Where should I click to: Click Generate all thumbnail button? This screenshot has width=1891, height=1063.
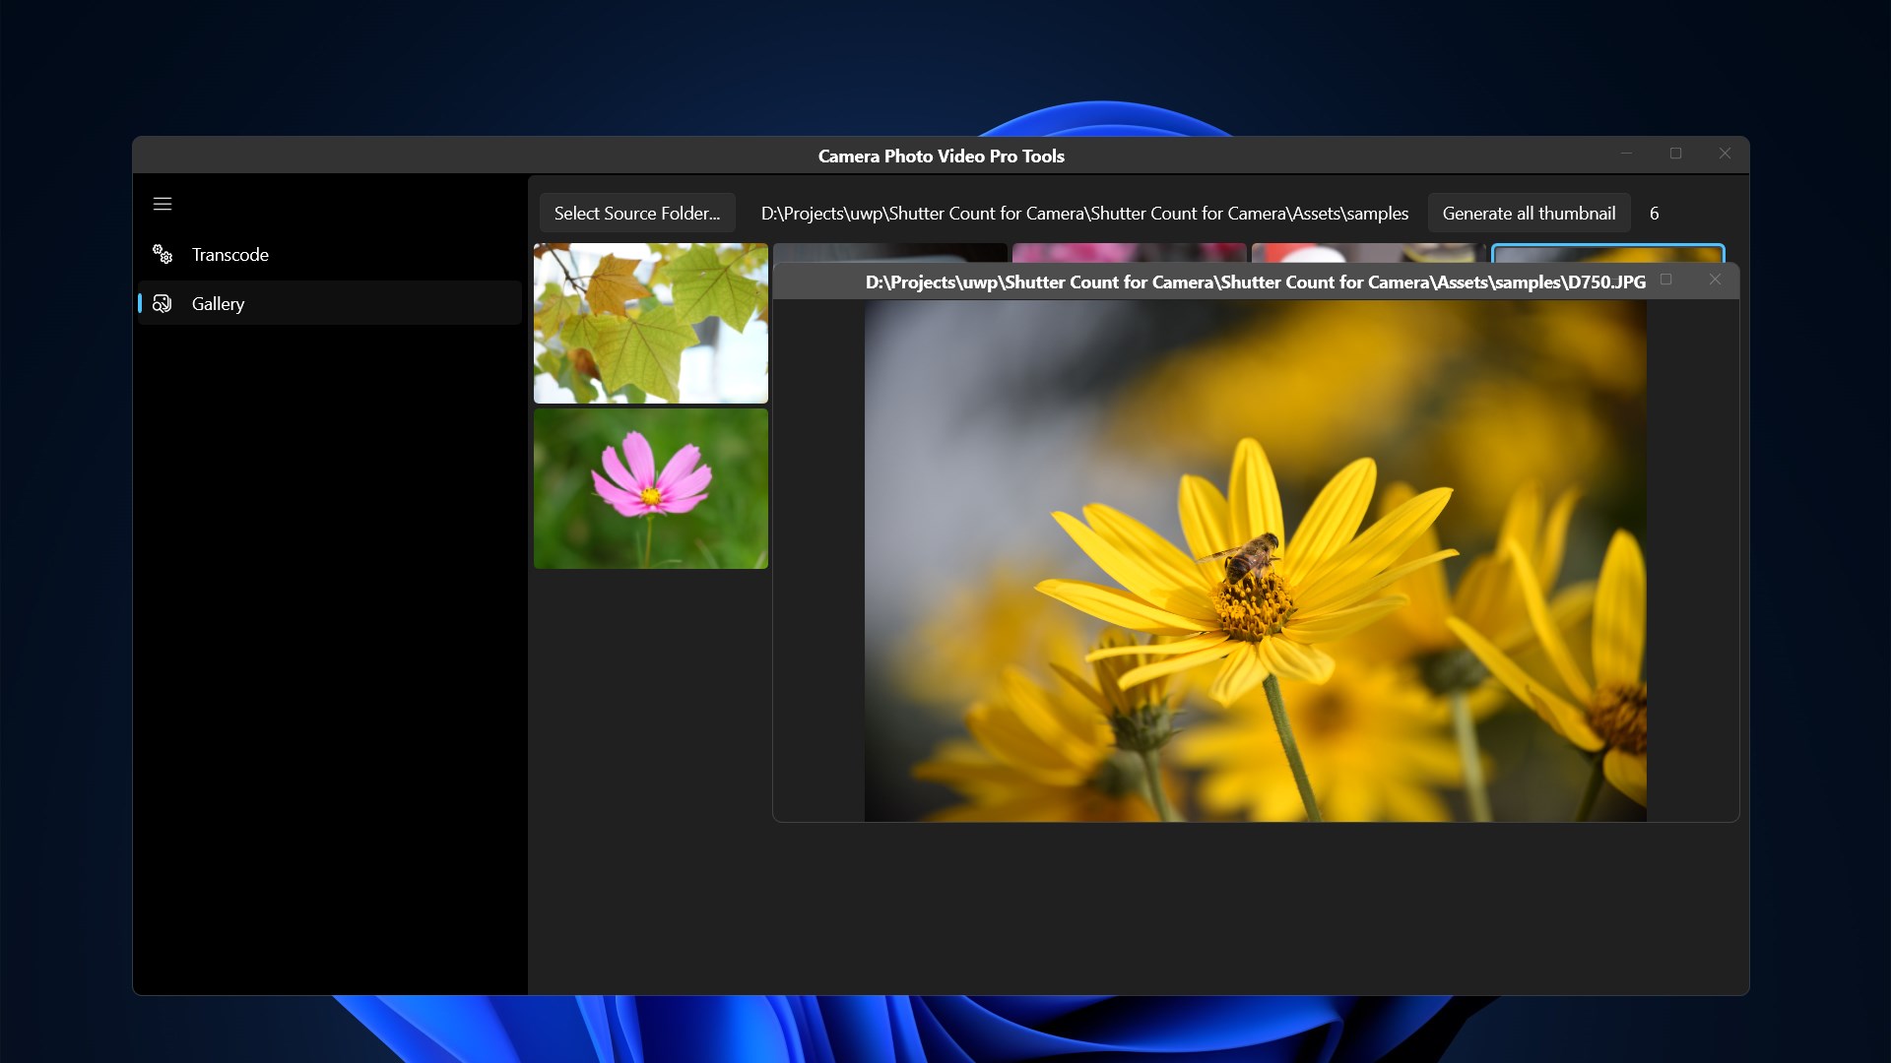pos(1529,214)
